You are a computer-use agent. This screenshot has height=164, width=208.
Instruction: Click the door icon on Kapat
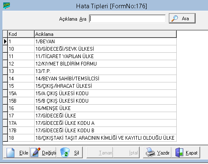click(179, 152)
